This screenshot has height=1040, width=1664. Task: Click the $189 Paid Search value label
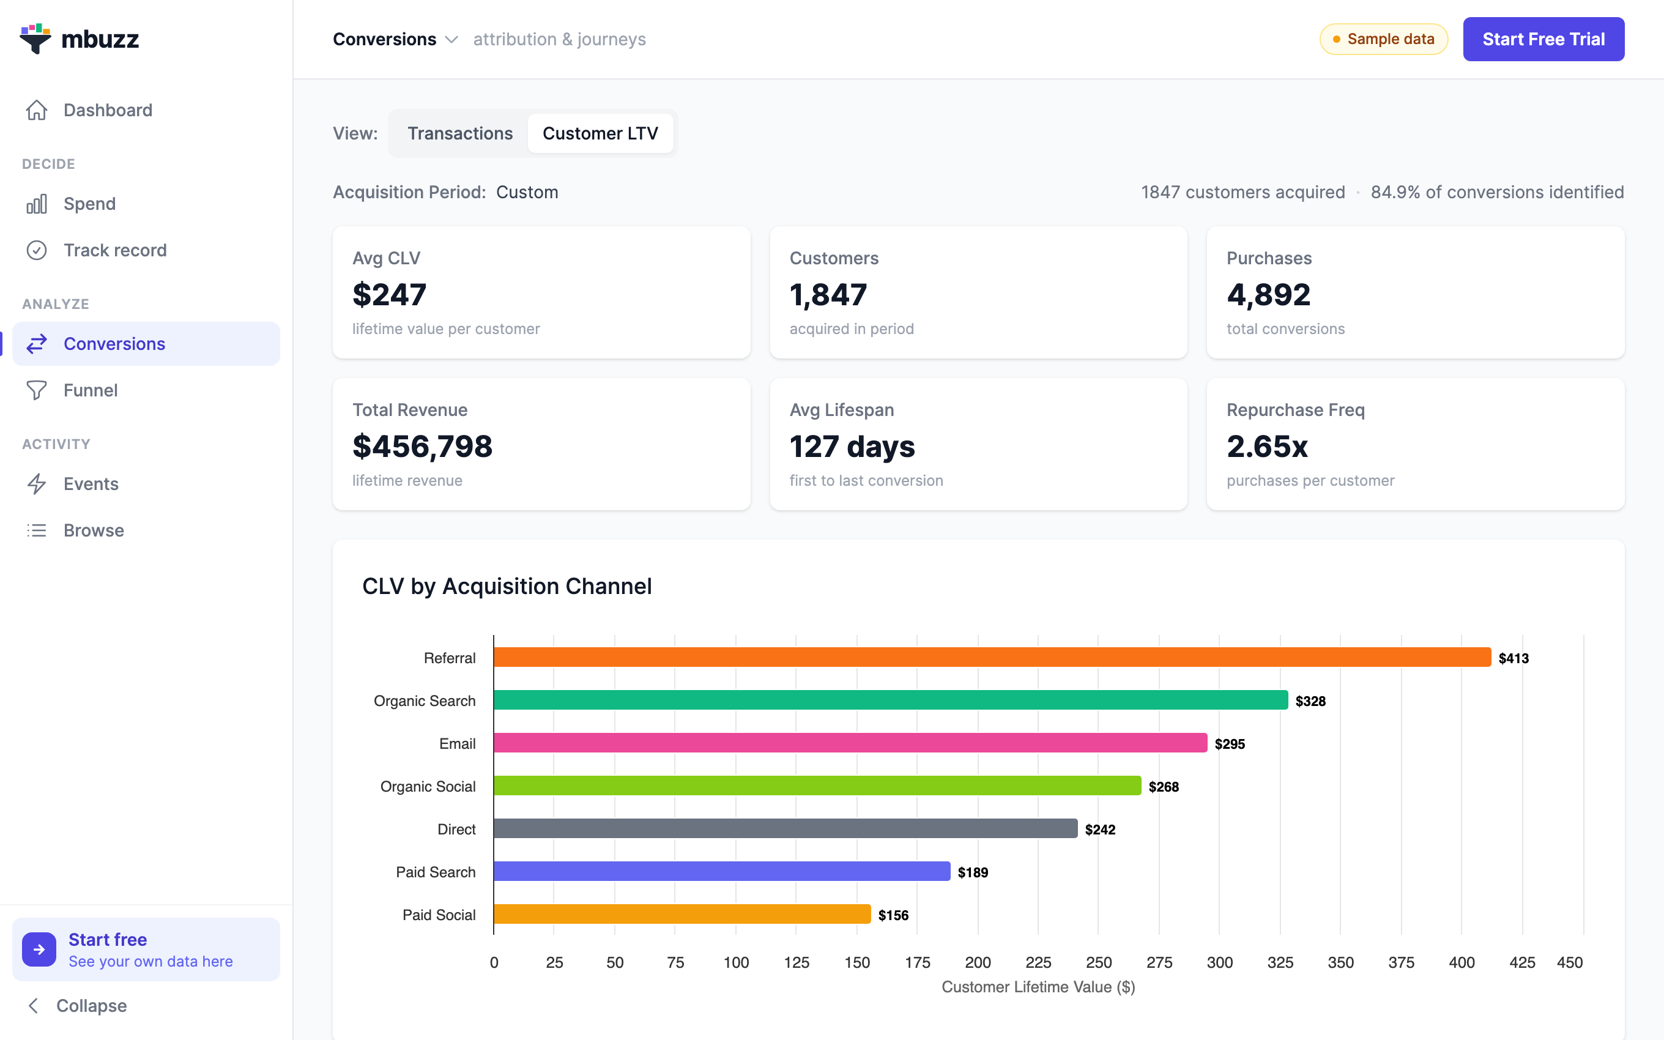click(x=973, y=872)
